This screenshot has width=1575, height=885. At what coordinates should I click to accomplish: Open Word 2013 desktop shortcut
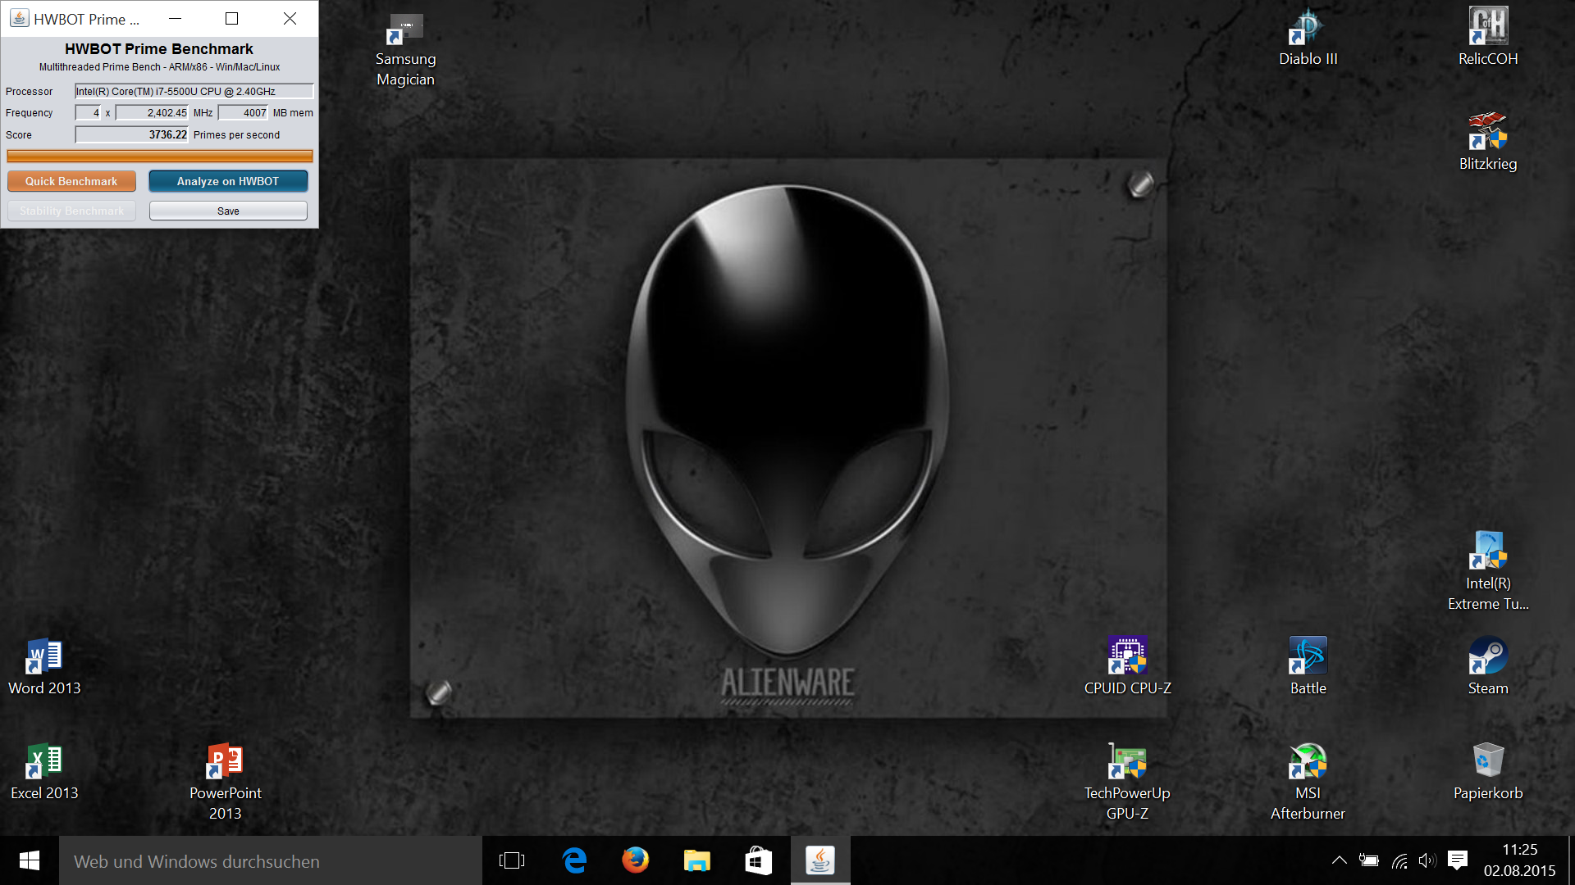[44, 667]
